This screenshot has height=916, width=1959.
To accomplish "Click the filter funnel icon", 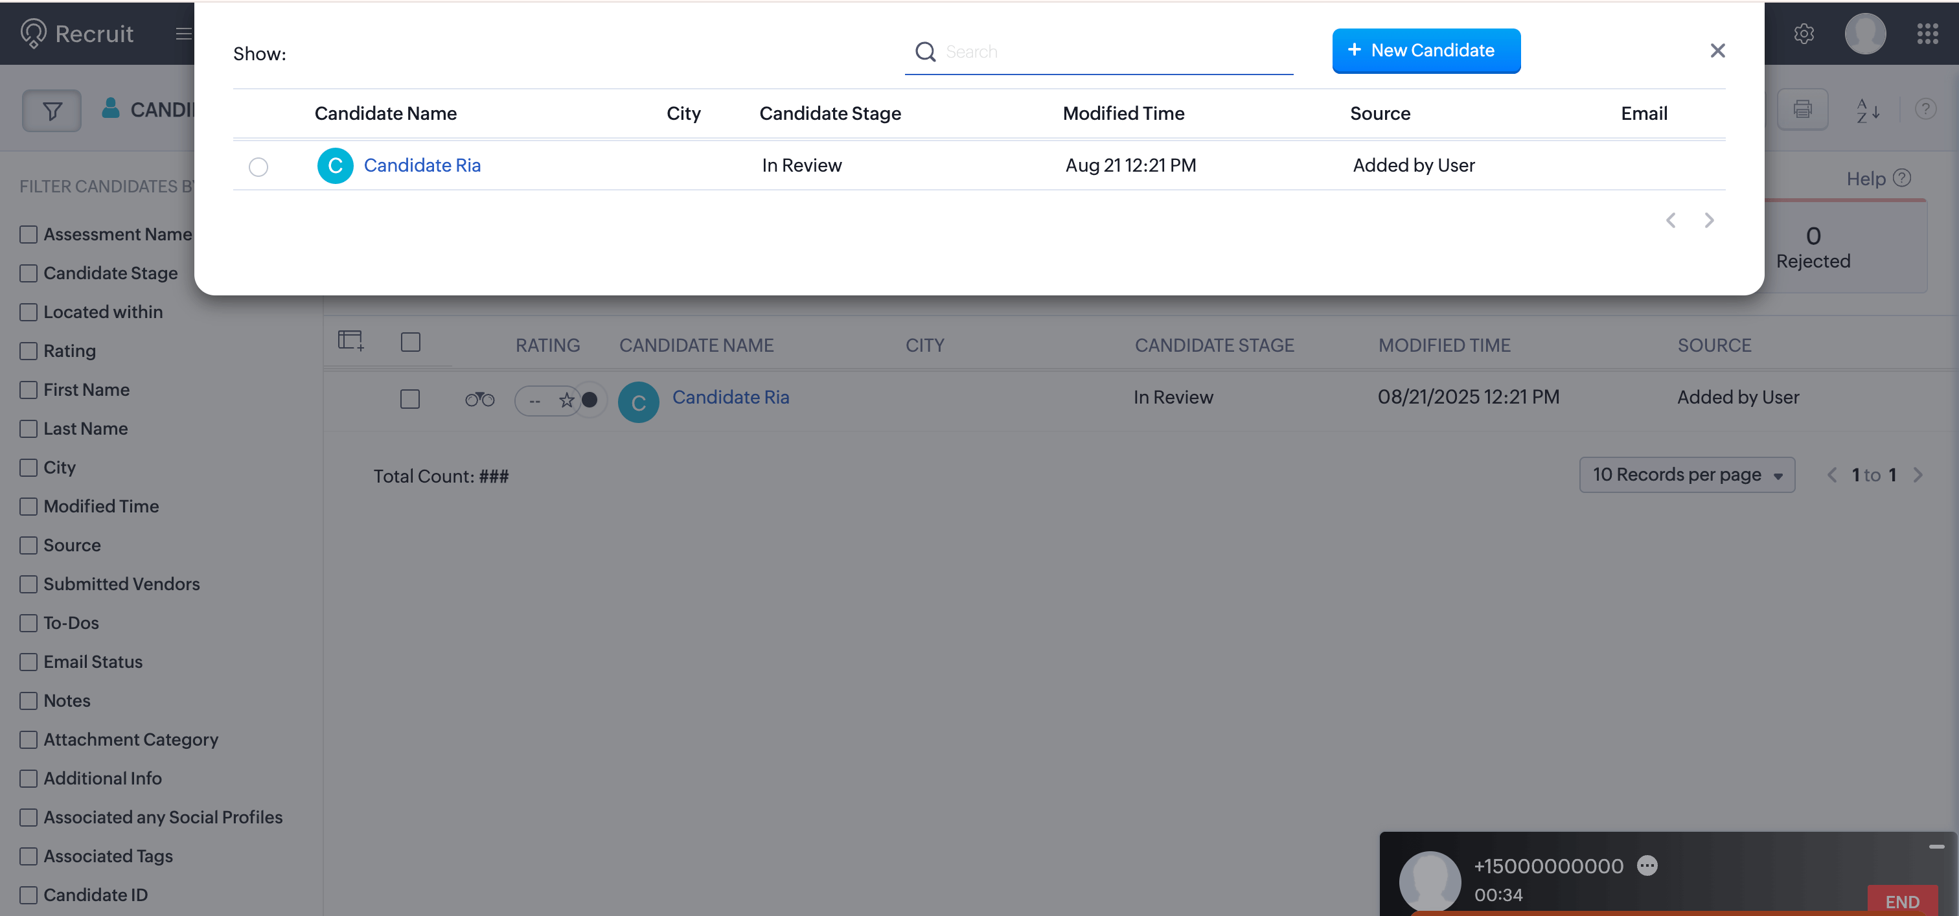I will click(52, 111).
